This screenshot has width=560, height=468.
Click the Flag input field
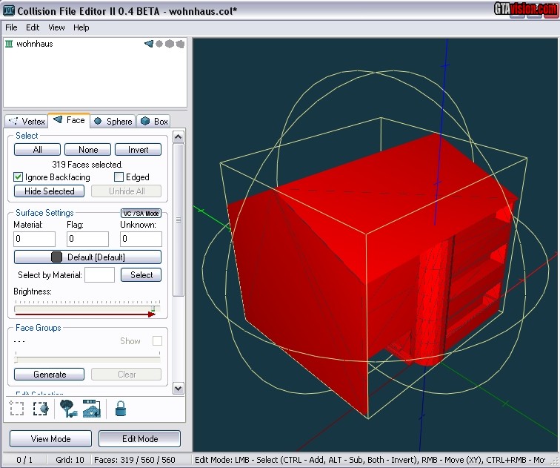click(87, 239)
